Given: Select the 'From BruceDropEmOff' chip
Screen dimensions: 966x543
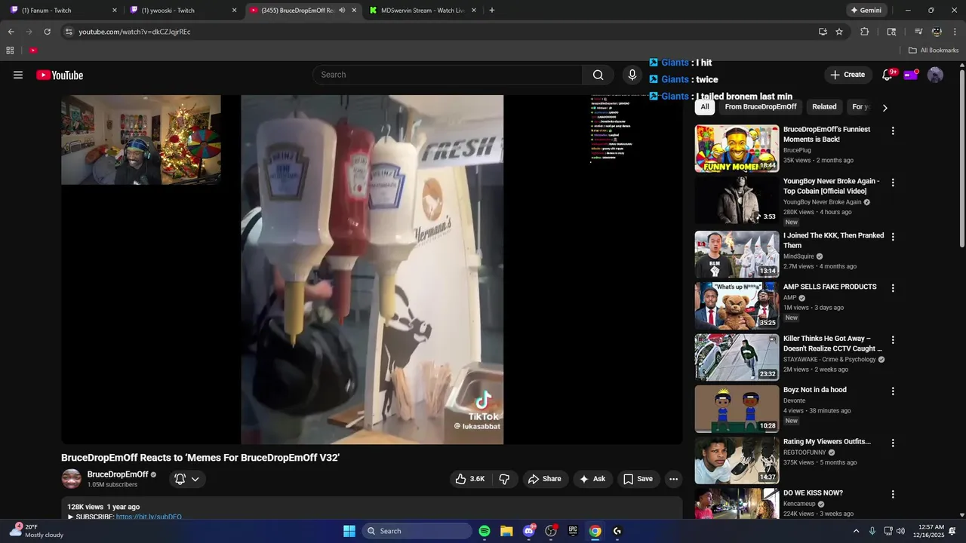Looking at the screenshot, I should [x=761, y=107].
